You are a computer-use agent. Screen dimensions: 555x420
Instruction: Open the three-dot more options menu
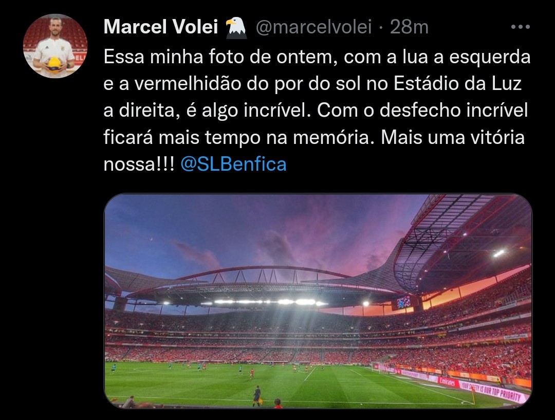pyautogui.click(x=520, y=27)
